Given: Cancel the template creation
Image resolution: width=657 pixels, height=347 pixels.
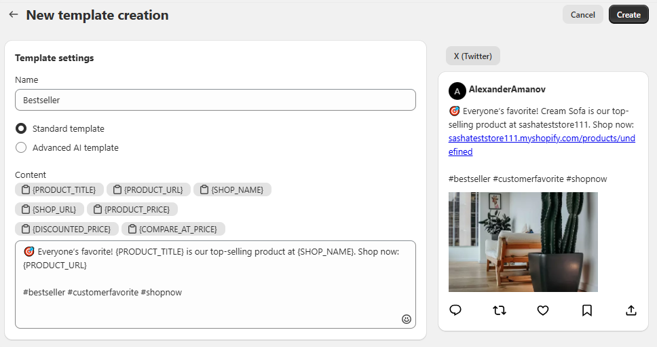Looking at the screenshot, I should pos(582,14).
